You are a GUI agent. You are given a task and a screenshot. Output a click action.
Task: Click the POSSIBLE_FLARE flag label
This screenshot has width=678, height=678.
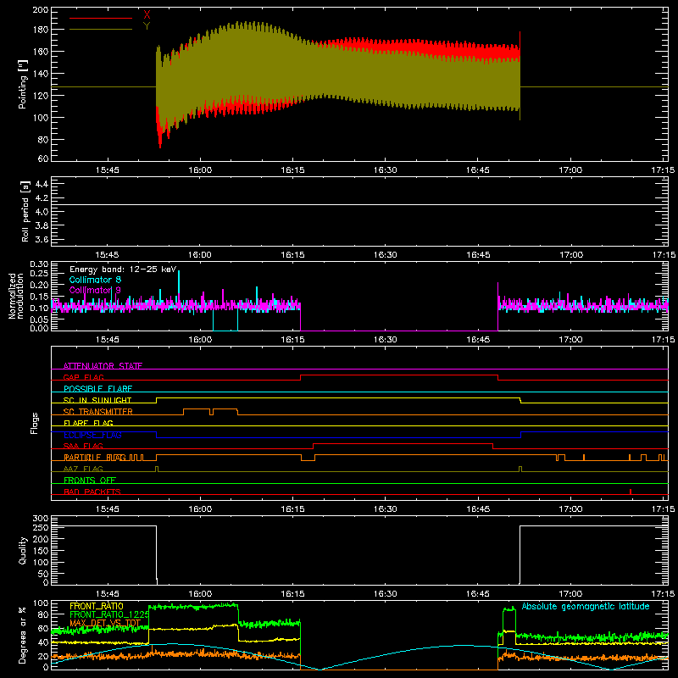pyautogui.click(x=97, y=389)
